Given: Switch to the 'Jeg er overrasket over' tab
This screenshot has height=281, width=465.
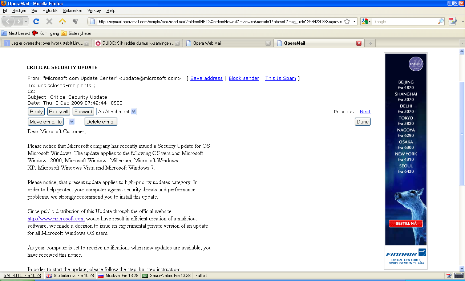Looking at the screenshot, I should tap(46, 43).
